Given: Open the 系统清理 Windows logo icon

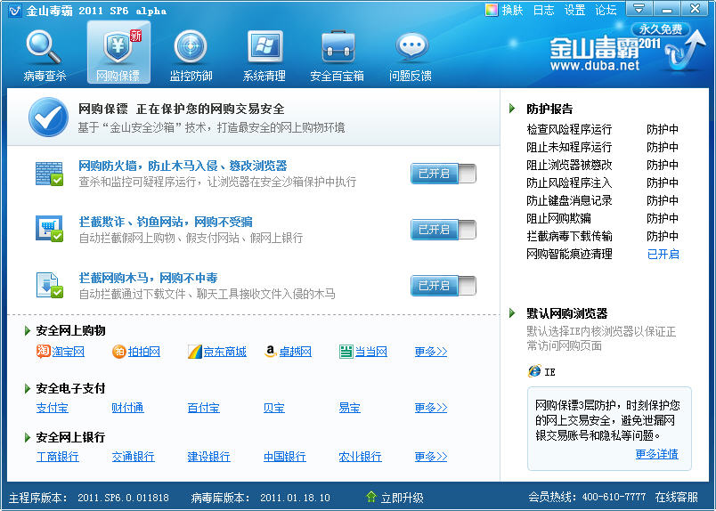Looking at the screenshot, I should [x=264, y=46].
